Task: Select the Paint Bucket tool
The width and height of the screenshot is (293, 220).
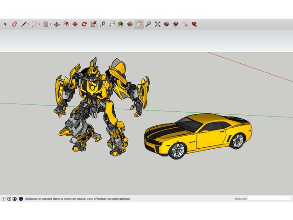Action: (120, 24)
